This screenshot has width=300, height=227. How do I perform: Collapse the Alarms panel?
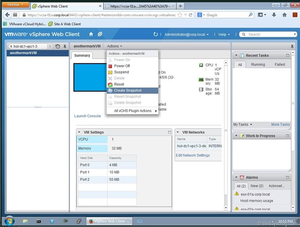[236, 177]
